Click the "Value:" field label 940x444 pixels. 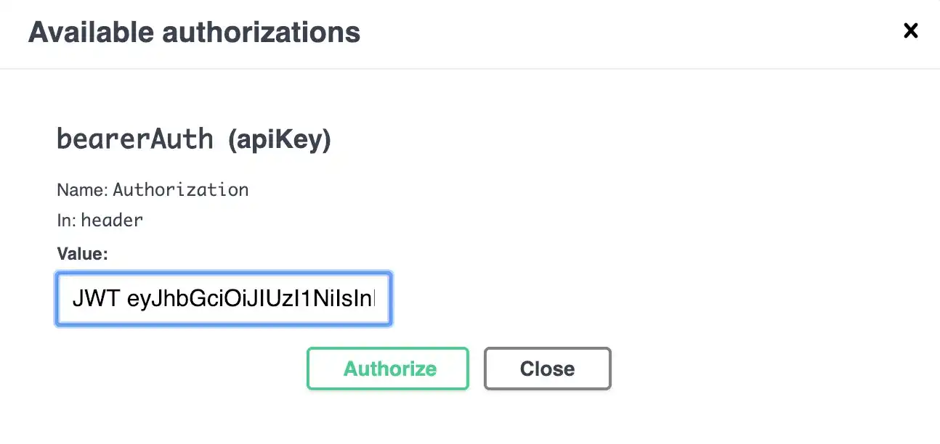(82, 254)
